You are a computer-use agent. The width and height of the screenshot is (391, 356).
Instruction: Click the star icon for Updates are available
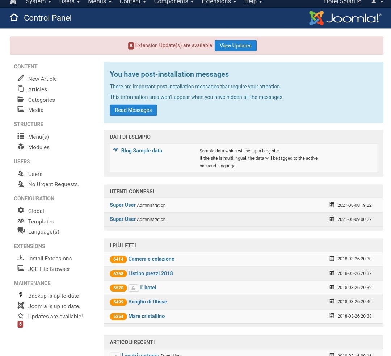(x=21, y=316)
